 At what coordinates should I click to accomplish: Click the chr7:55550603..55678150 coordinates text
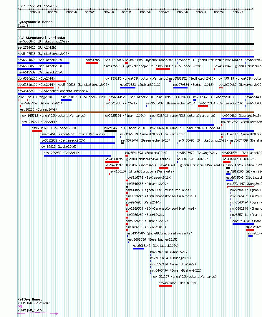point(38,6)
